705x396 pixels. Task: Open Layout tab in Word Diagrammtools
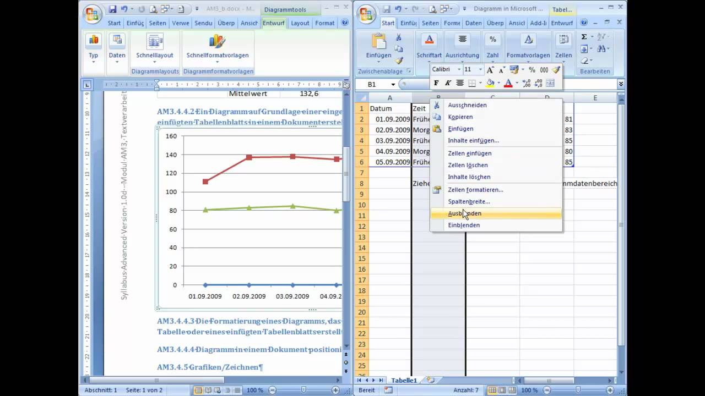[x=300, y=23]
